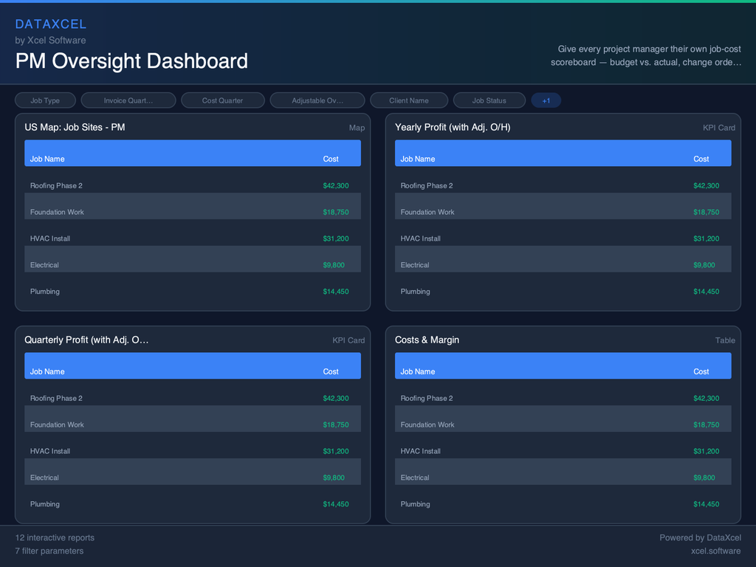Click the DATAXCEL logo
756x567 pixels.
pyautogui.click(x=51, y=24)
